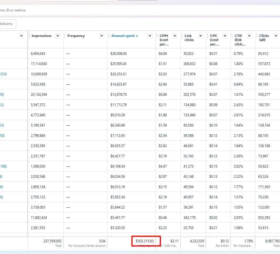Click the Amount spent sort arrow icon
The image size is (280, 254).
tap(137, 36)
